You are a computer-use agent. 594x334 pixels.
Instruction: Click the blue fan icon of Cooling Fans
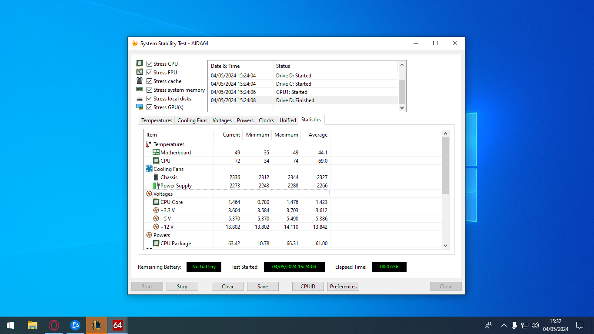[x=149, y=169]
